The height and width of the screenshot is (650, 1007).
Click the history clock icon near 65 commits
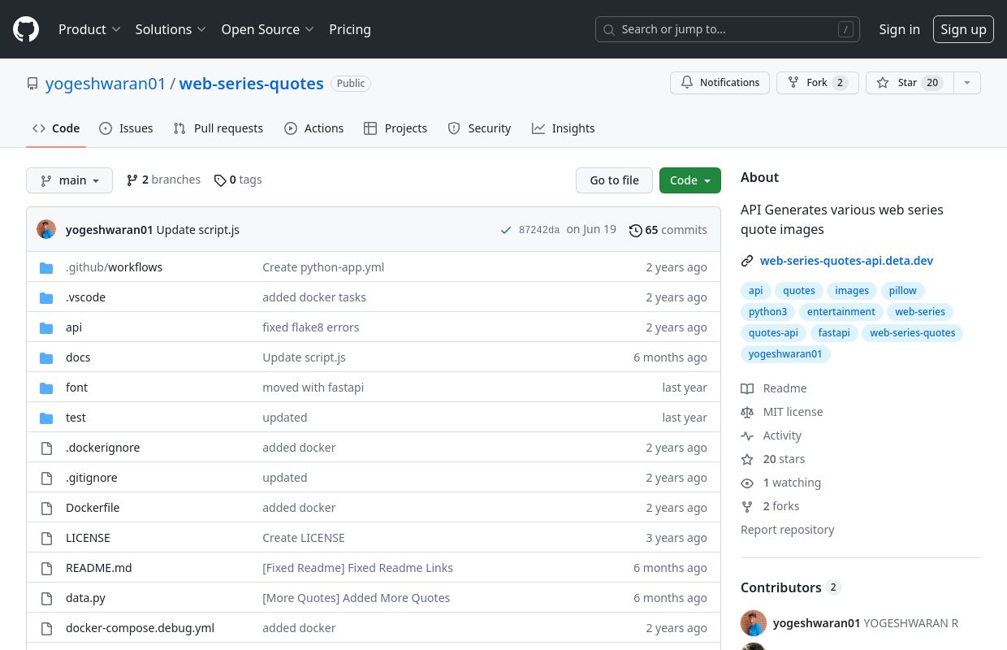pyautogui.click(x=636, y=230)
